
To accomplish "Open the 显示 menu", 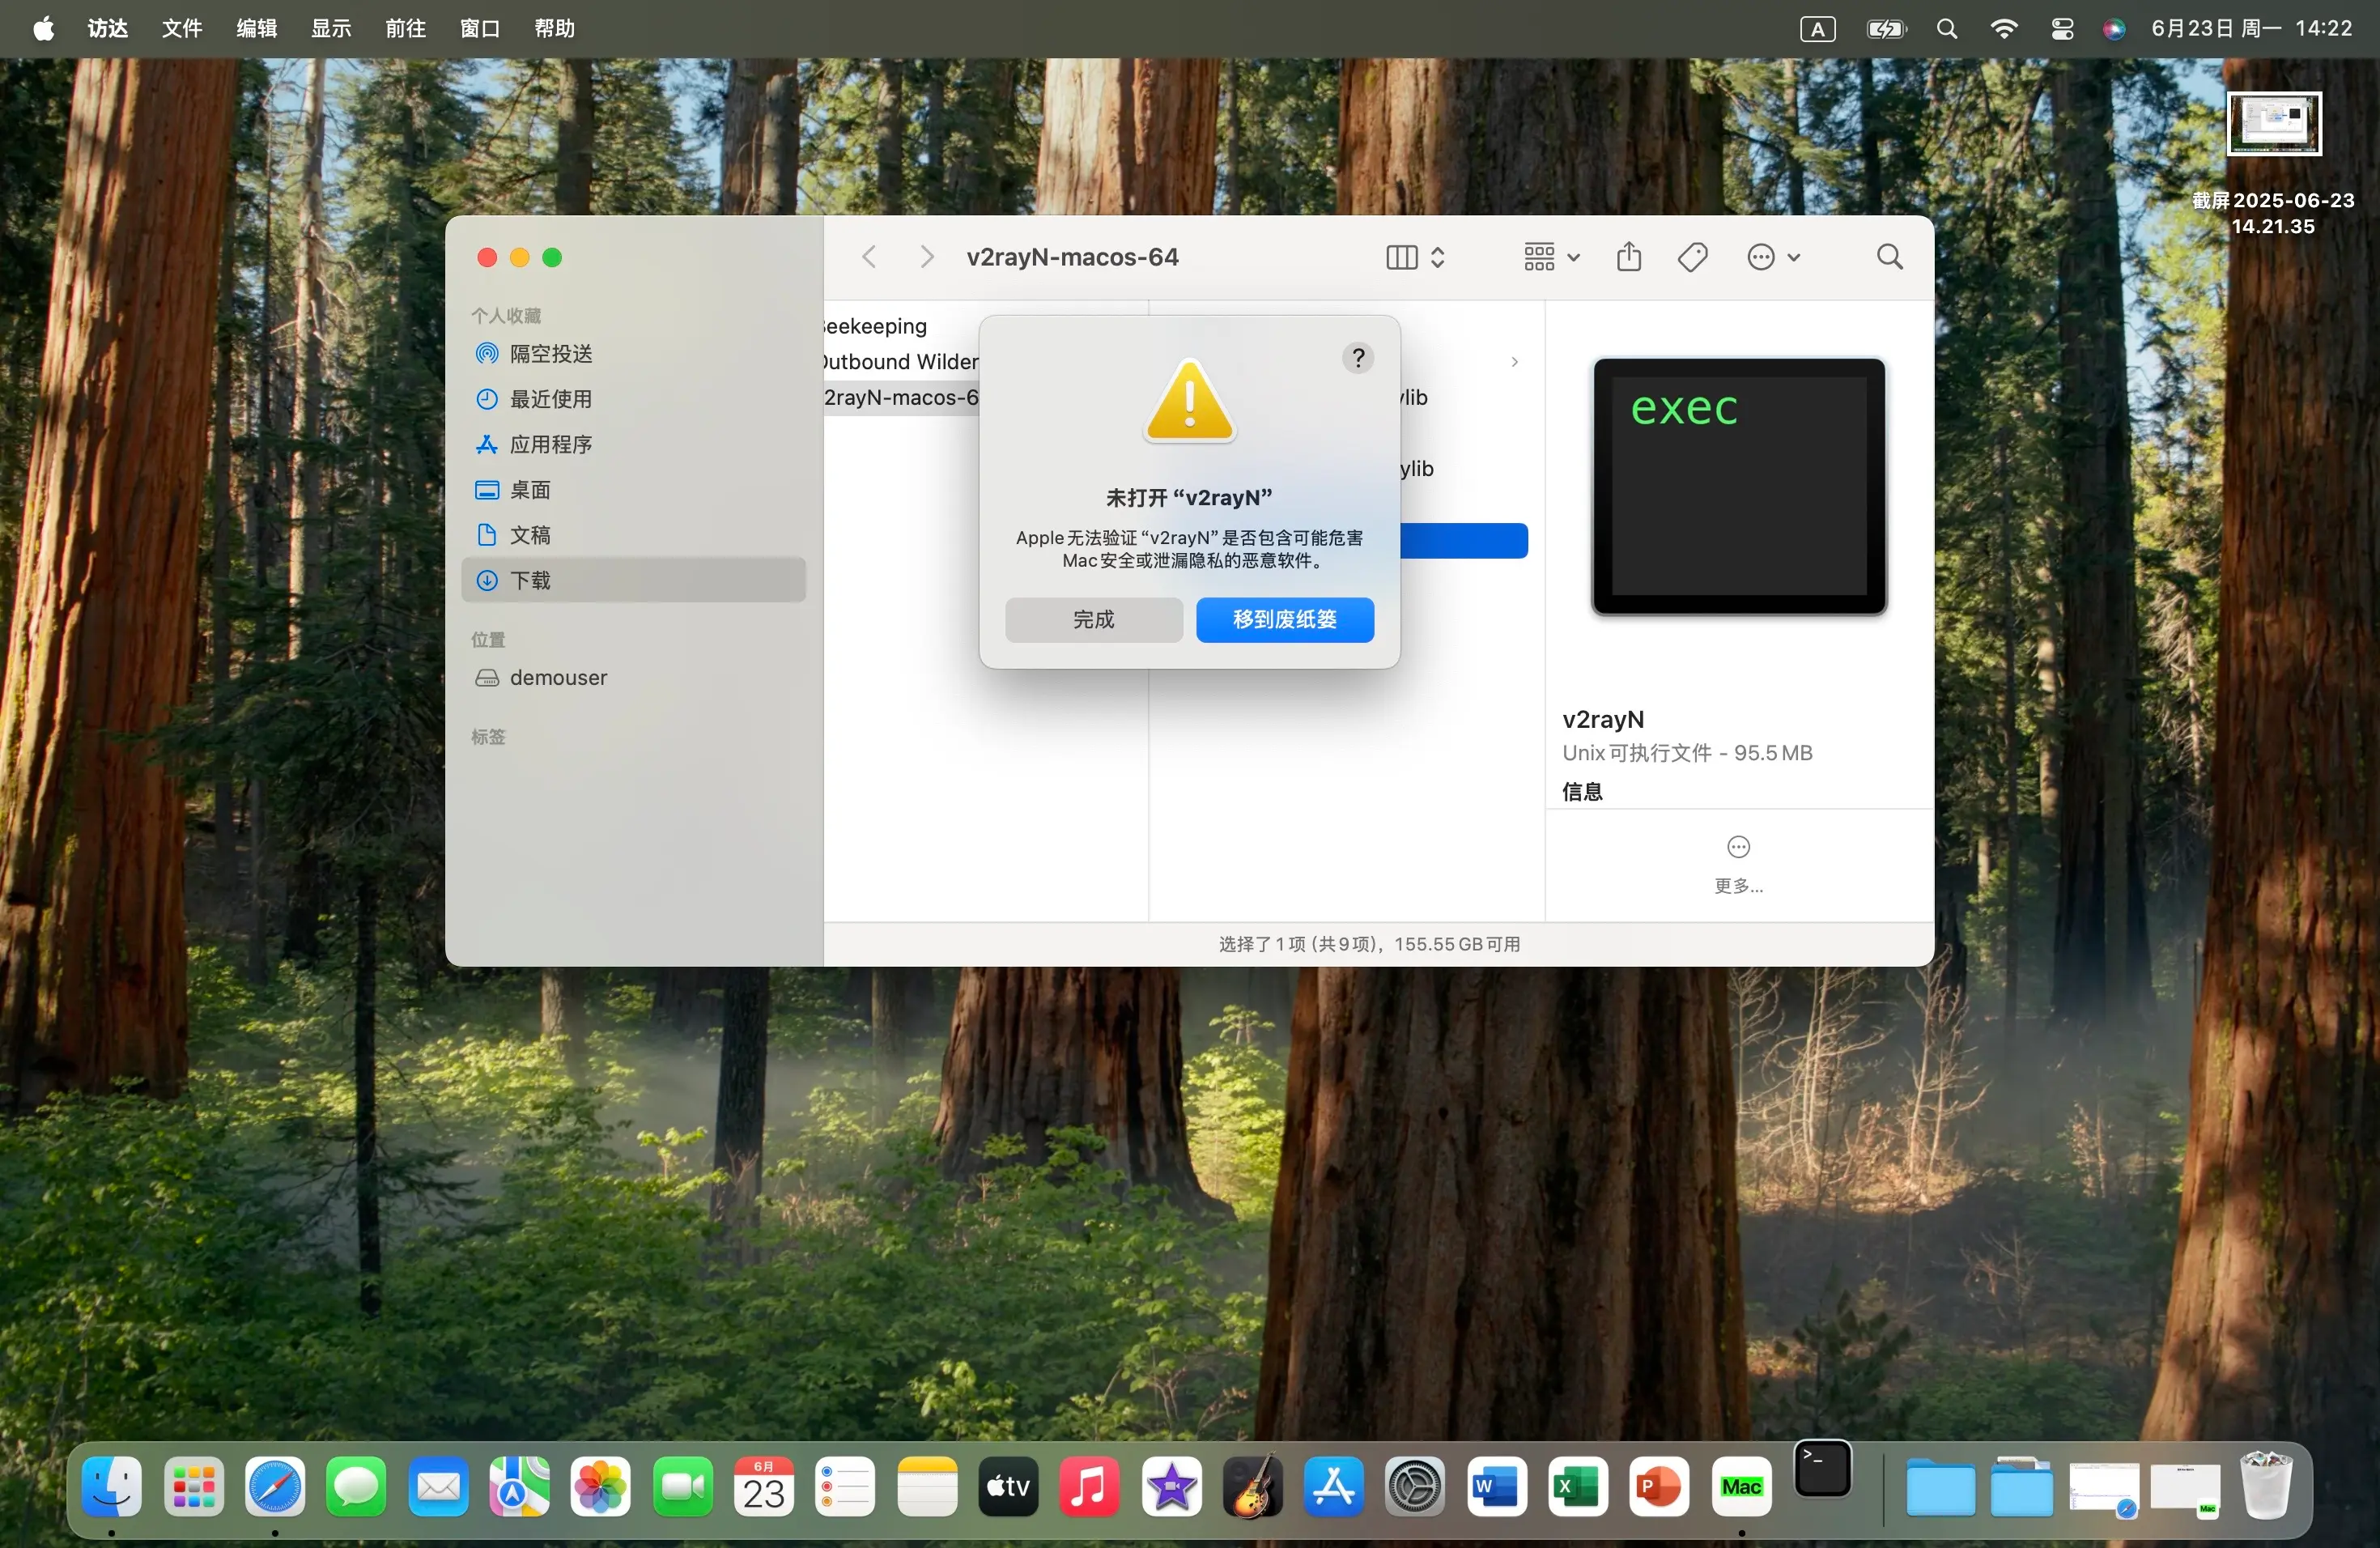I will click(331, 28).
